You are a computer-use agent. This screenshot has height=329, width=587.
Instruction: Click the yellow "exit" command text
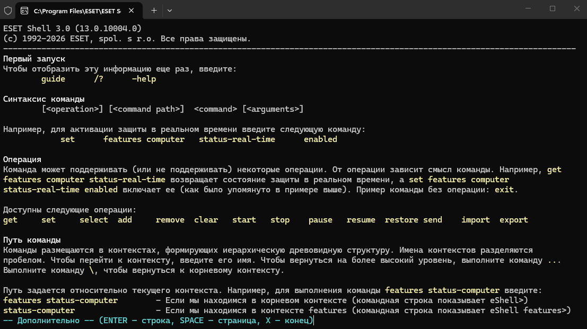(504, 190)
